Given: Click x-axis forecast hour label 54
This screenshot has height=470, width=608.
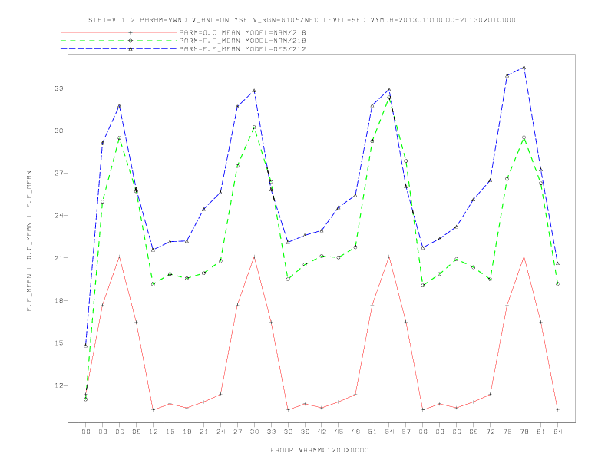Looking at the screenshot, I should (x=389, y=432).
